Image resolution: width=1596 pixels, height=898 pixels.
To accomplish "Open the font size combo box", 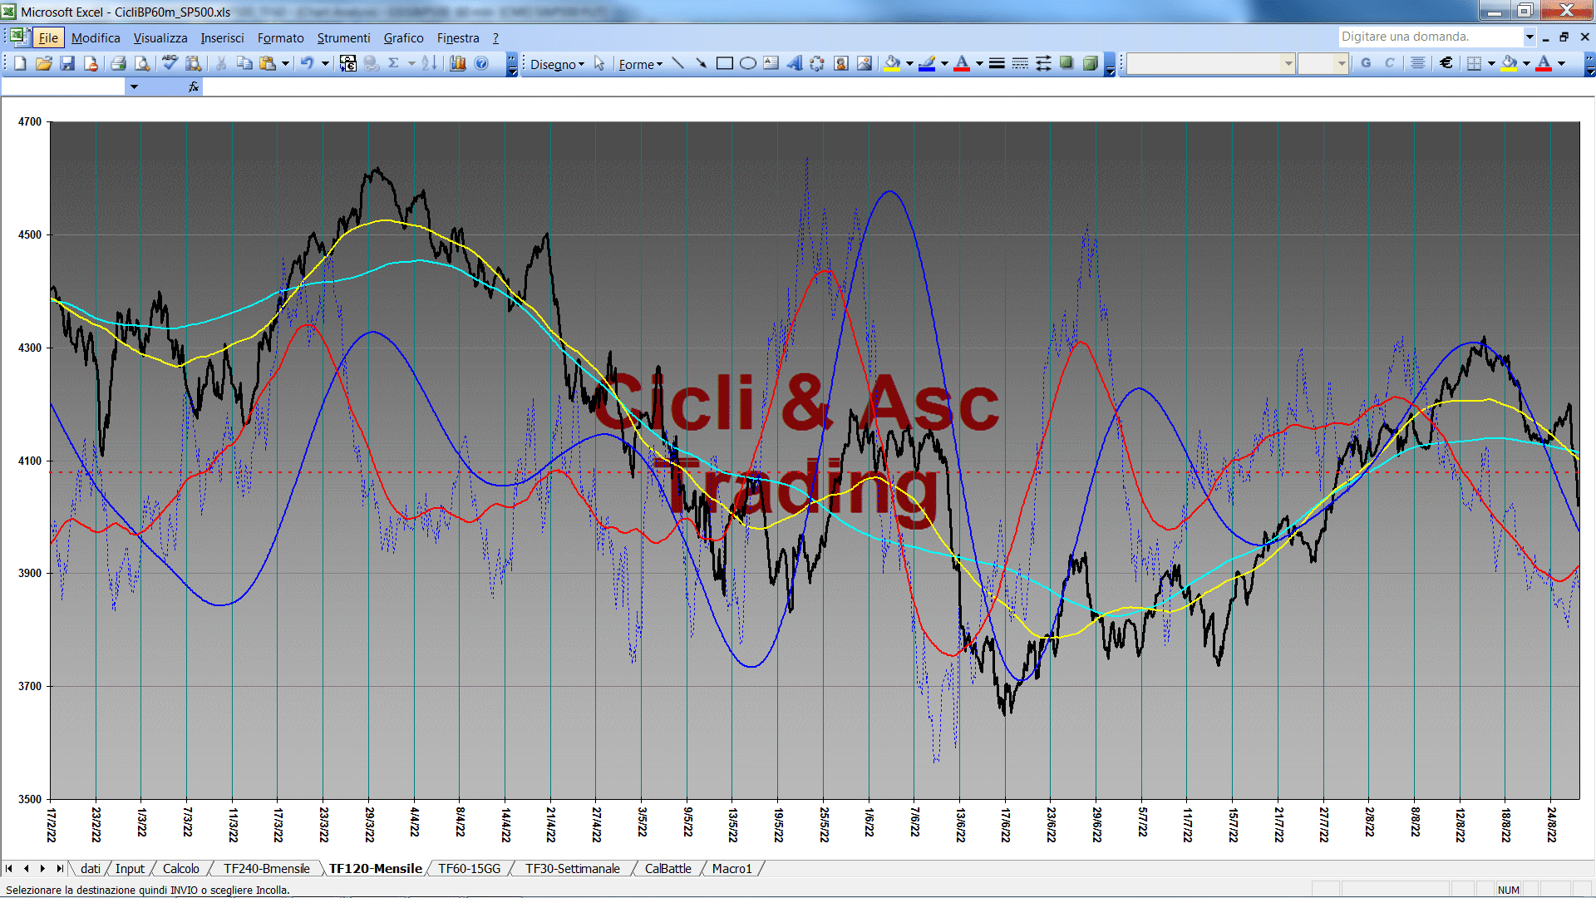I will click(x=1323, y=63).
